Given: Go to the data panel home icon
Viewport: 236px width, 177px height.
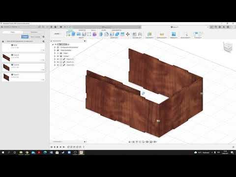Looking at the screenshot, I should click(x=3, y=41).
